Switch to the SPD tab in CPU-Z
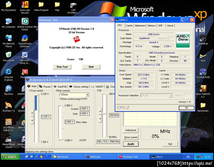 (160, 26)
